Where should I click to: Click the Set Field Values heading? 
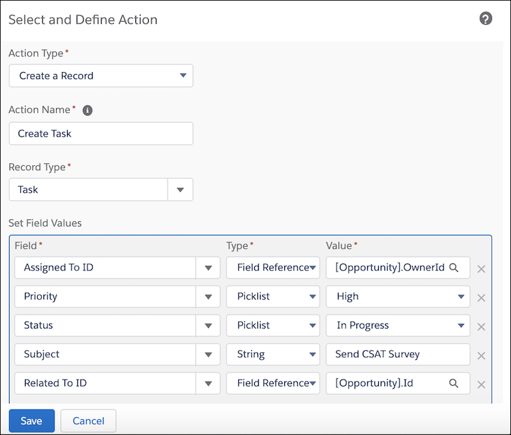click(x=45, y=223)
